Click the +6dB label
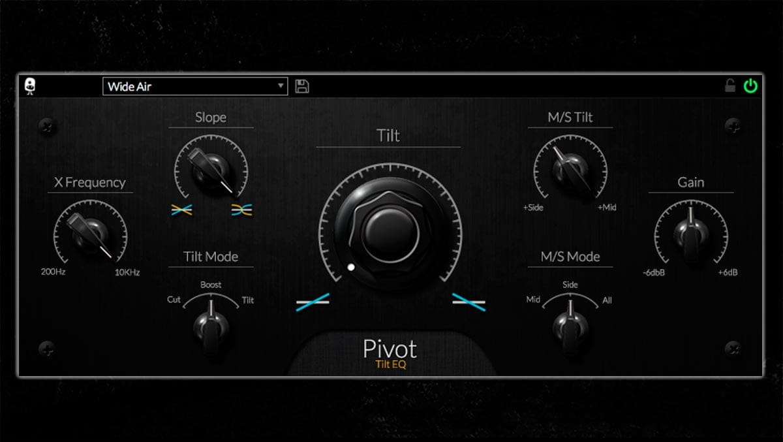The height and width of the screenshot is (442, 783). coord(728,272)
